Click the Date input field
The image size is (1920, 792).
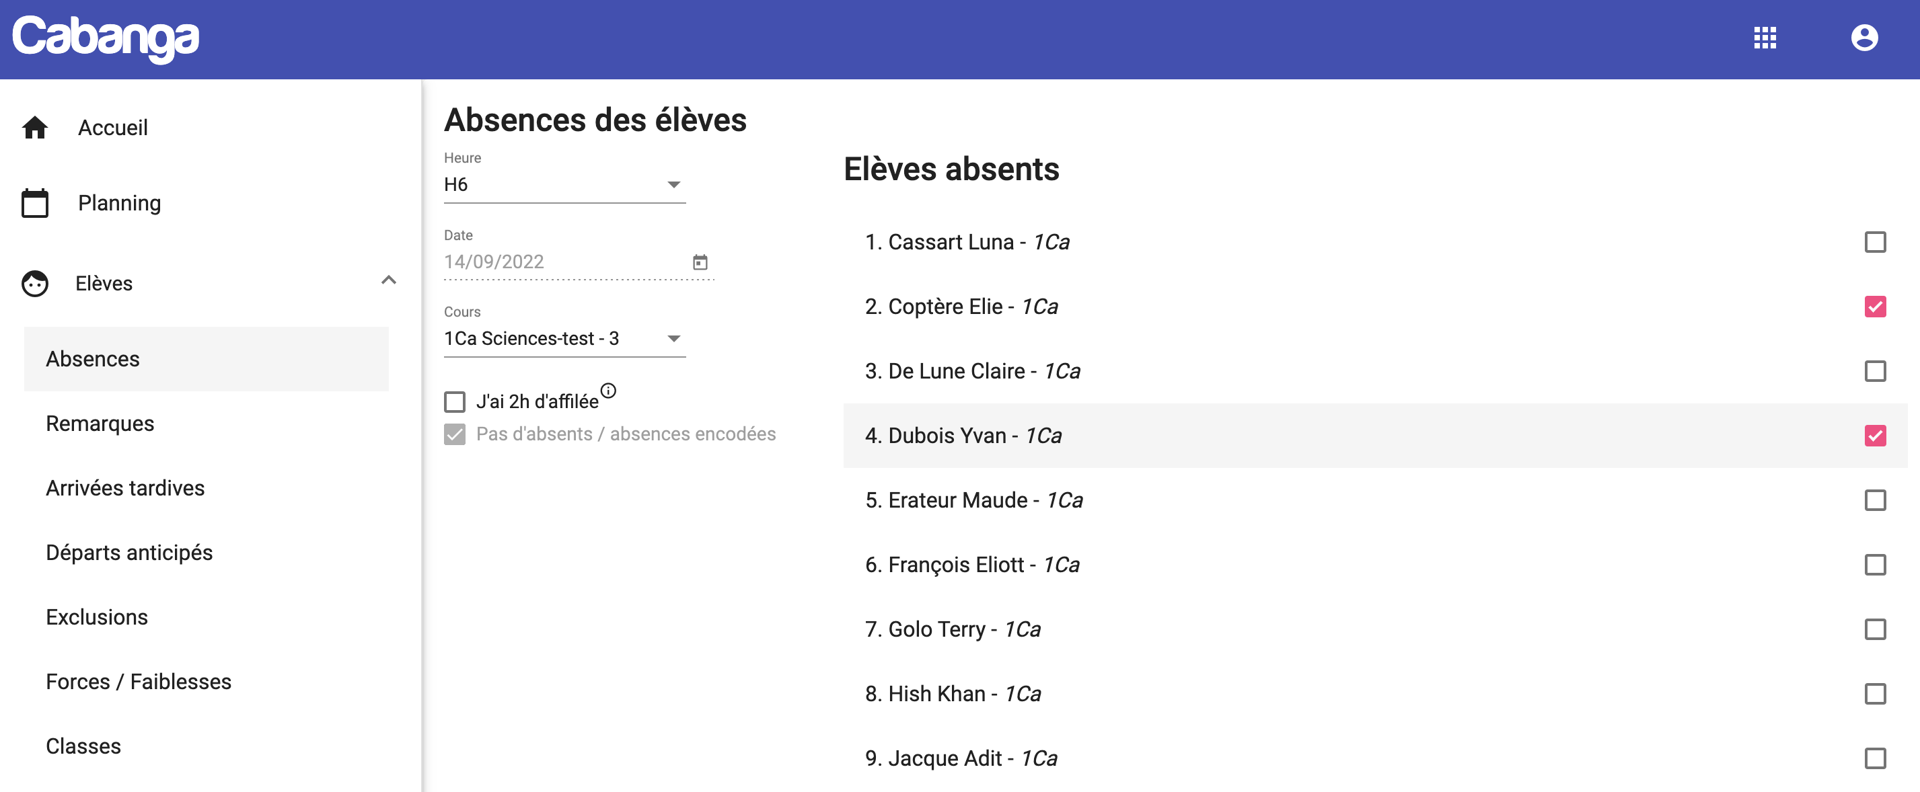pyautogui.click(x=579, y=262)
